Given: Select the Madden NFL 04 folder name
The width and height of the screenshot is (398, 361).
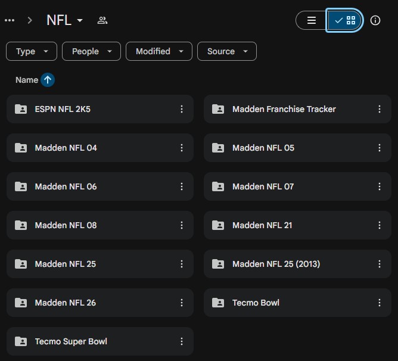Looking at the screenshot, I should pos(66,148).
